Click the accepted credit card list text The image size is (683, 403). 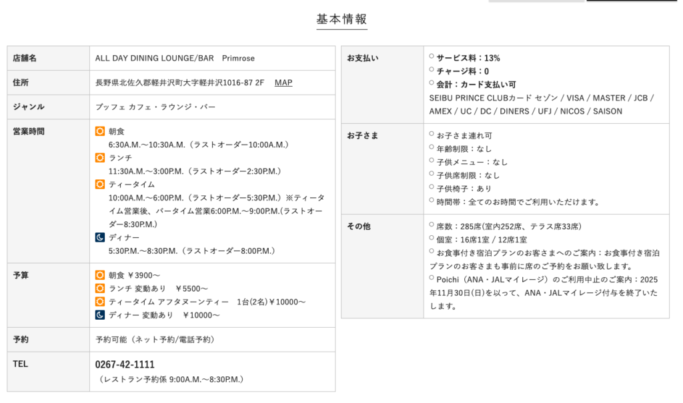541,105
